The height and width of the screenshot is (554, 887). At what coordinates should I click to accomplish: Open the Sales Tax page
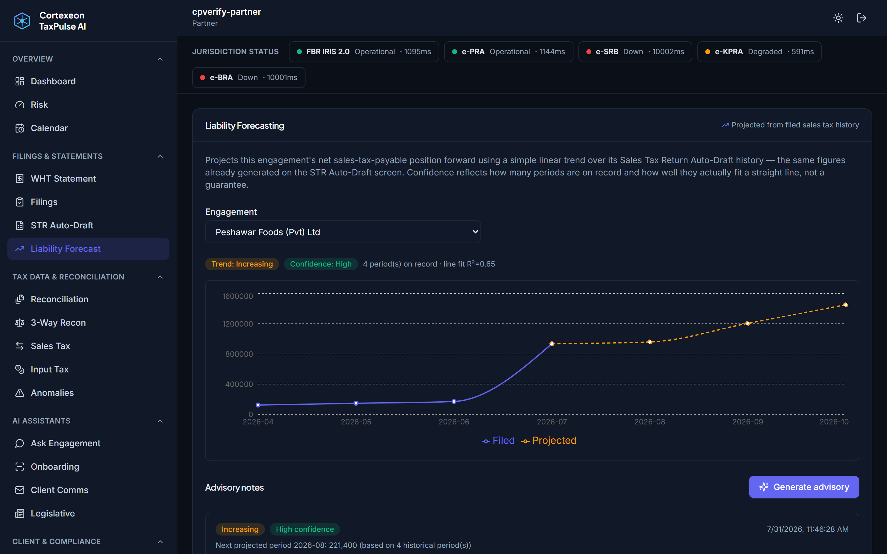(x=88, y=346)
